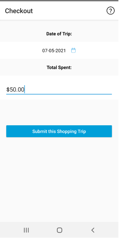Screen dimensions: 119x239
Task: Tap the back arrow in navigation bar
Action: pyautogui.click(x=93, y=230)
